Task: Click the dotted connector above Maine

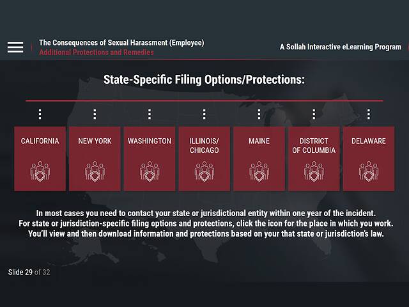Action: pyautogui.click(x=259, y=114)
